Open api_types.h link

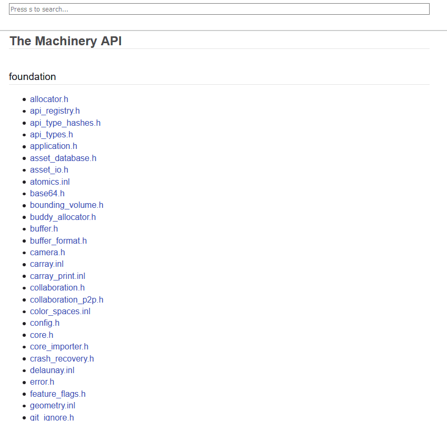52,135
